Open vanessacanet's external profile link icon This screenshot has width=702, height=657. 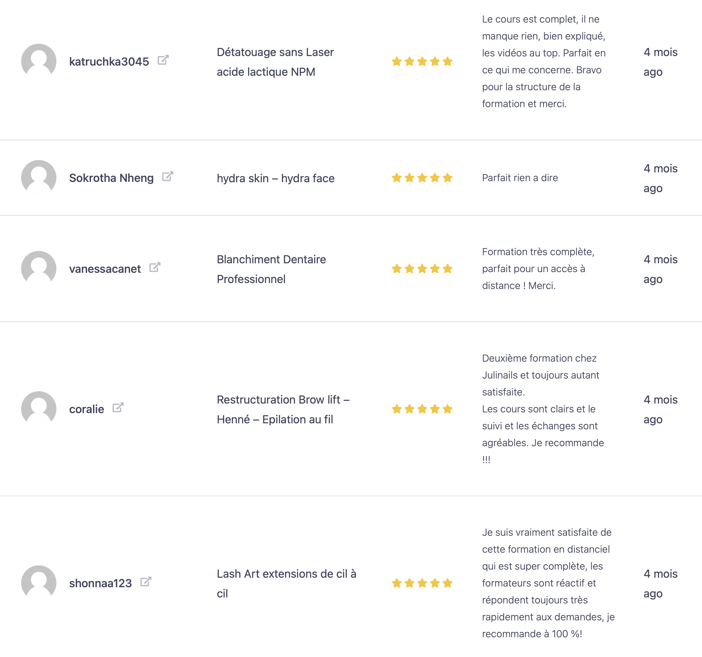pos(155,268)
